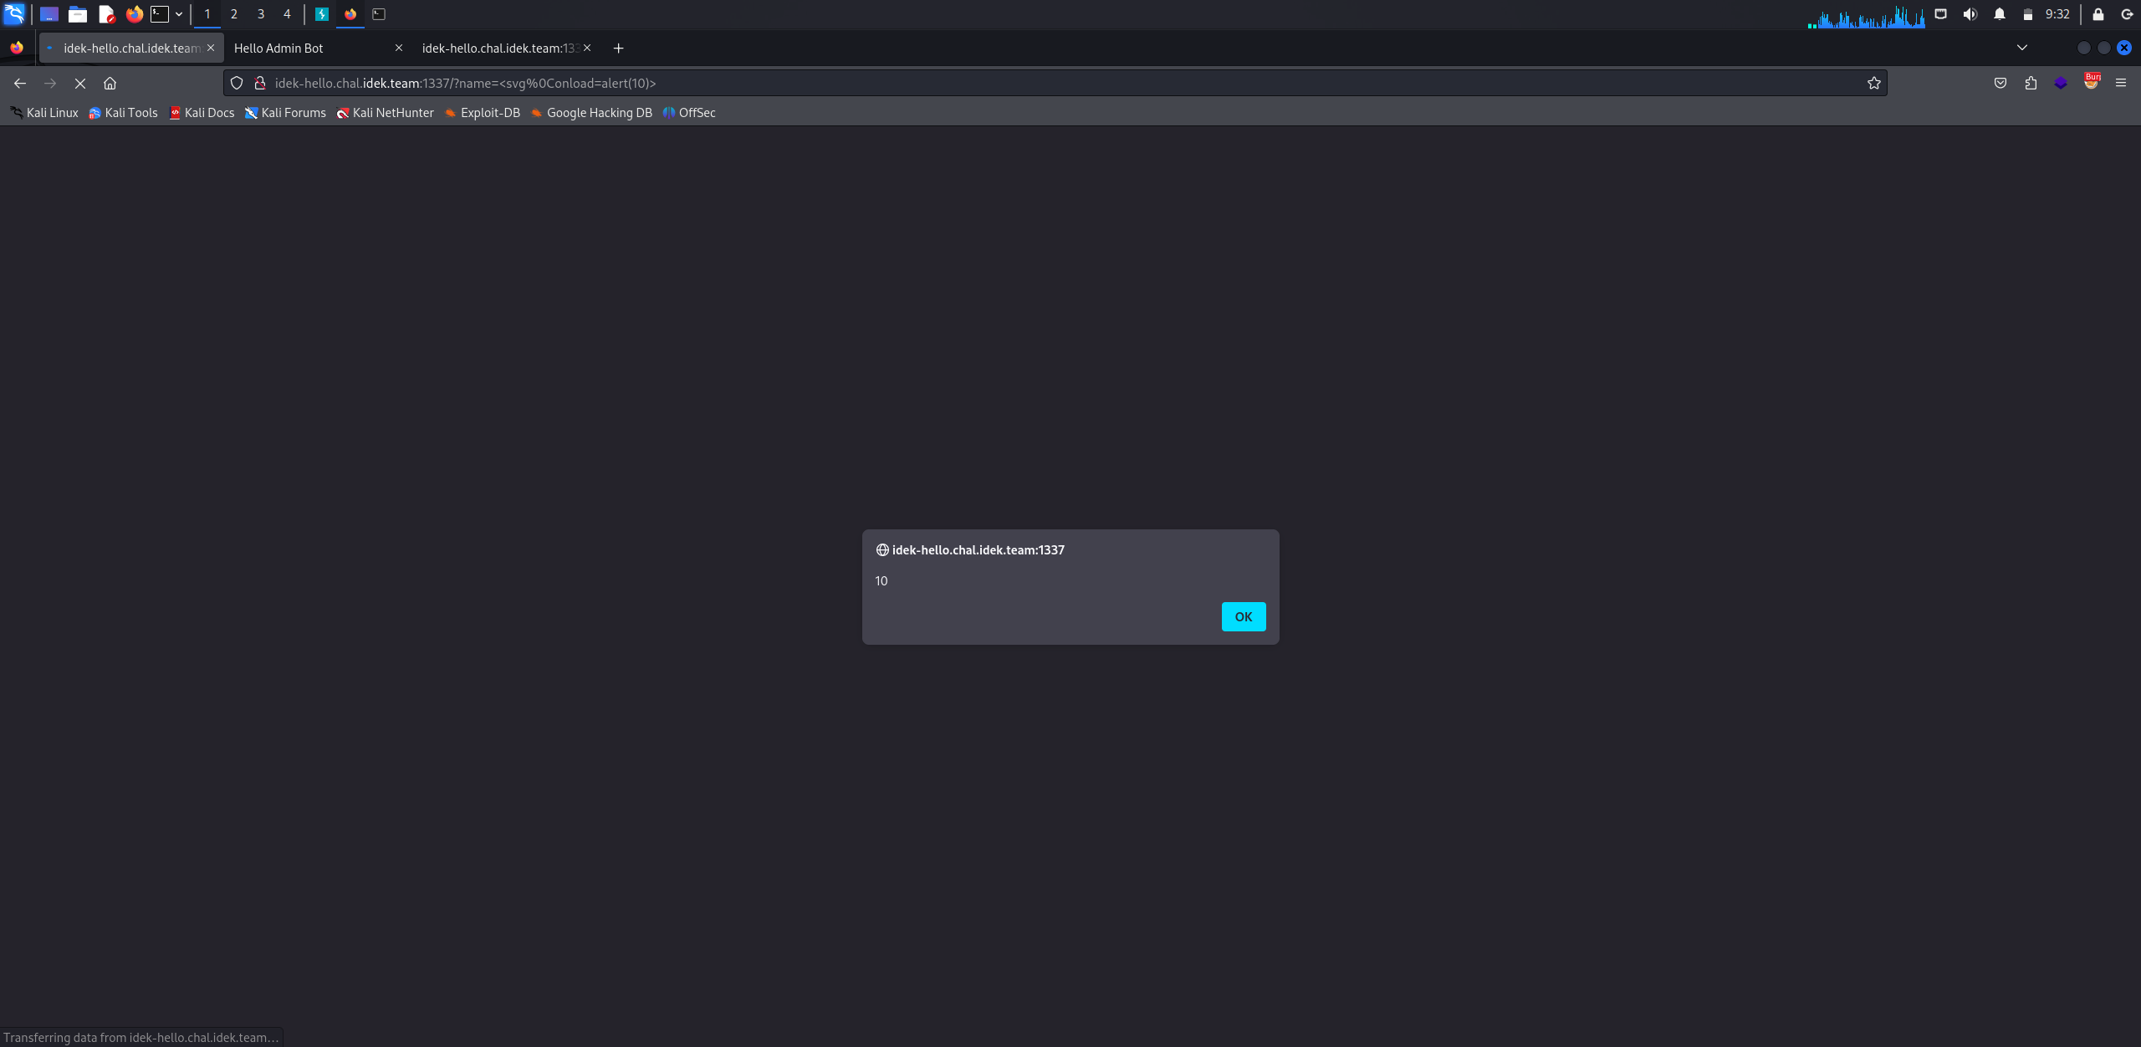Open display settings tray icon
The image size is (2141, 1047).
(1940, 14)
